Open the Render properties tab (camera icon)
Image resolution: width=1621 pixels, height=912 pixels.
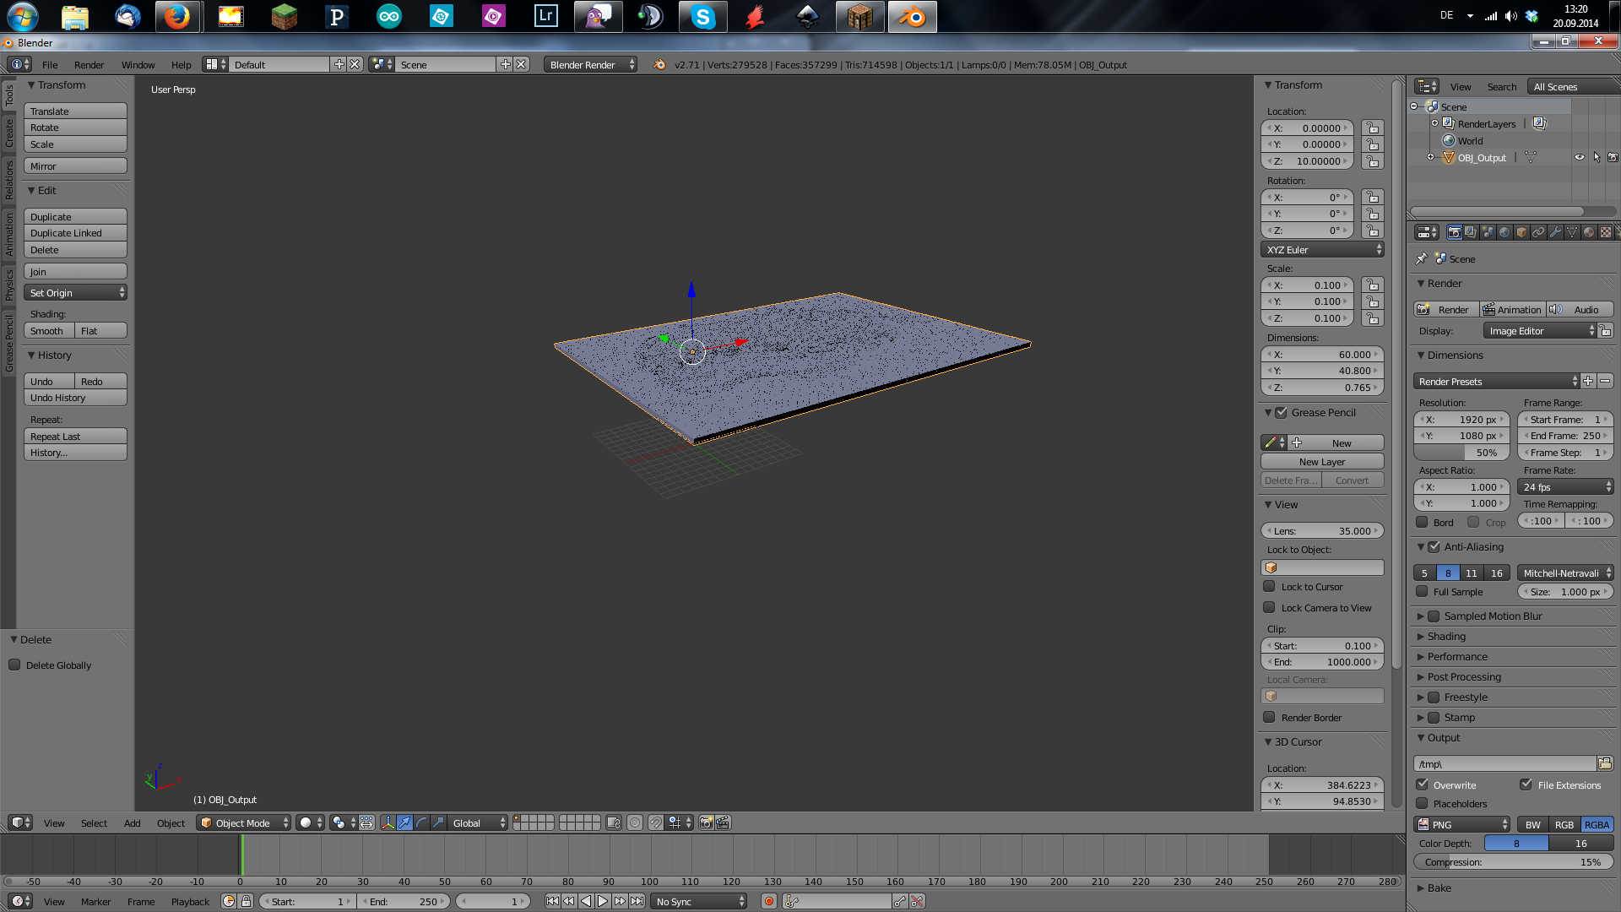pos(1454,233)
